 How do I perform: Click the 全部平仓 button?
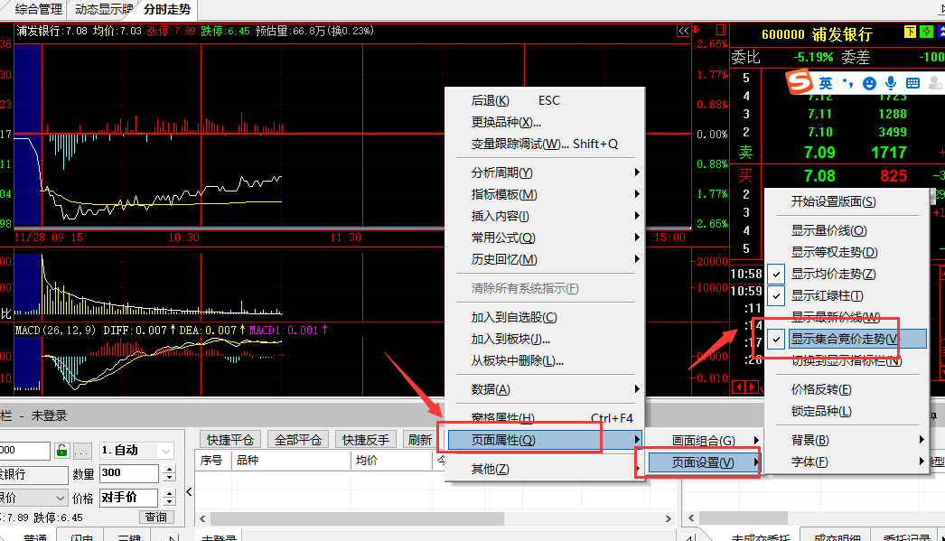pos(298,440)
